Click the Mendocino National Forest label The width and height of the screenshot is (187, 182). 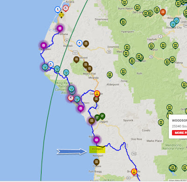[173, 147]
